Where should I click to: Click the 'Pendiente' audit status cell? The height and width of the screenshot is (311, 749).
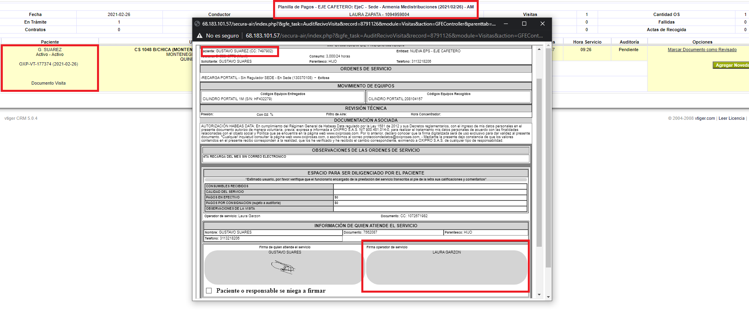pyautogui.click(x=628, y=50)
